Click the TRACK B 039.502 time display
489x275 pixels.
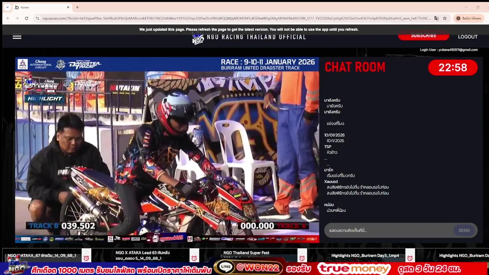click(x=62, y=226)
